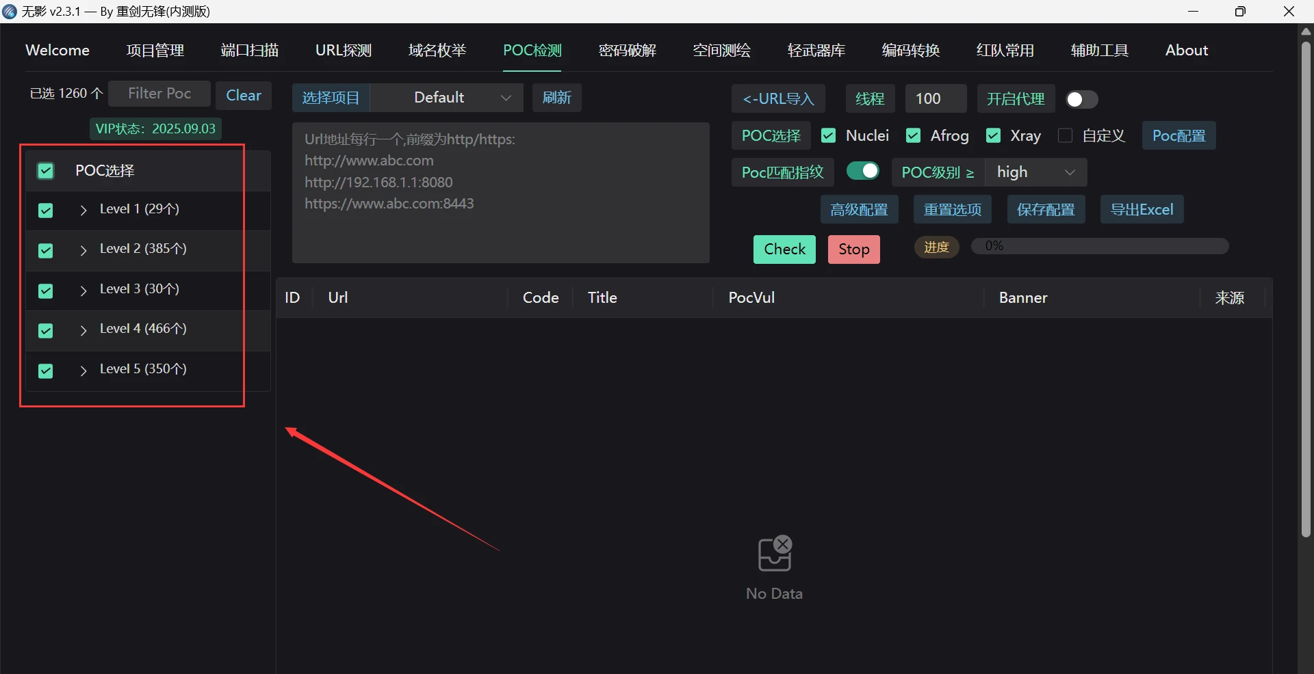Viewport: 1314px width, 674px height.
Task: Expand the Level 4 POC group
Action: point(83,330)
